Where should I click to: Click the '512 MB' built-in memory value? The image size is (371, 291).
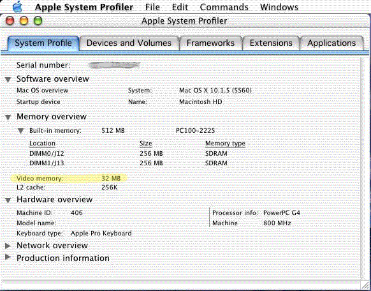tap(113, 131)
